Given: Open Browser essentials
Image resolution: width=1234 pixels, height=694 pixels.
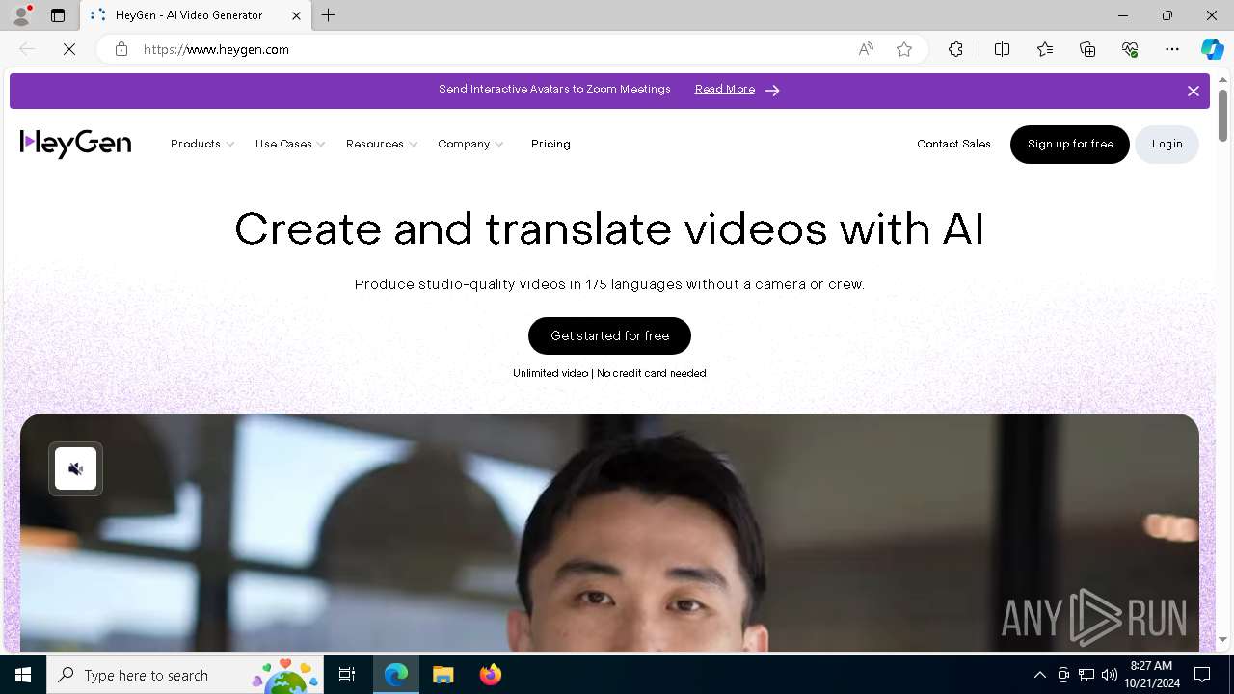Looking at the screenshot, I should (1130, 49).
